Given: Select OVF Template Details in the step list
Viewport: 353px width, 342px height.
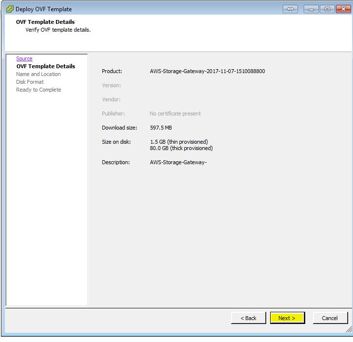Looking at the screenshot, I should (x=45, y=66).
